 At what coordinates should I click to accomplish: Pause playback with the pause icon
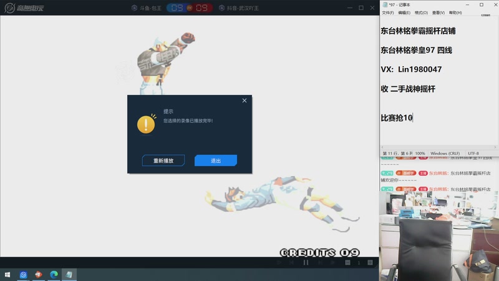coord(306,262)
